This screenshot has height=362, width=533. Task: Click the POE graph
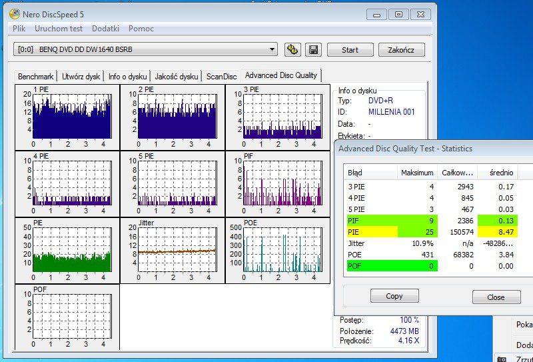(x=278, y=251)
